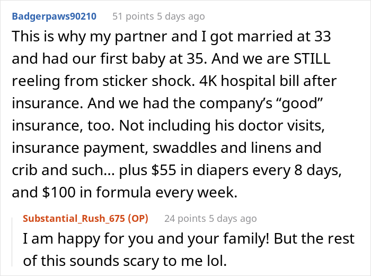Screen dimensions: 371x276
Task: Collapse the reply thread using its vertical line
Action: (12, 241)
